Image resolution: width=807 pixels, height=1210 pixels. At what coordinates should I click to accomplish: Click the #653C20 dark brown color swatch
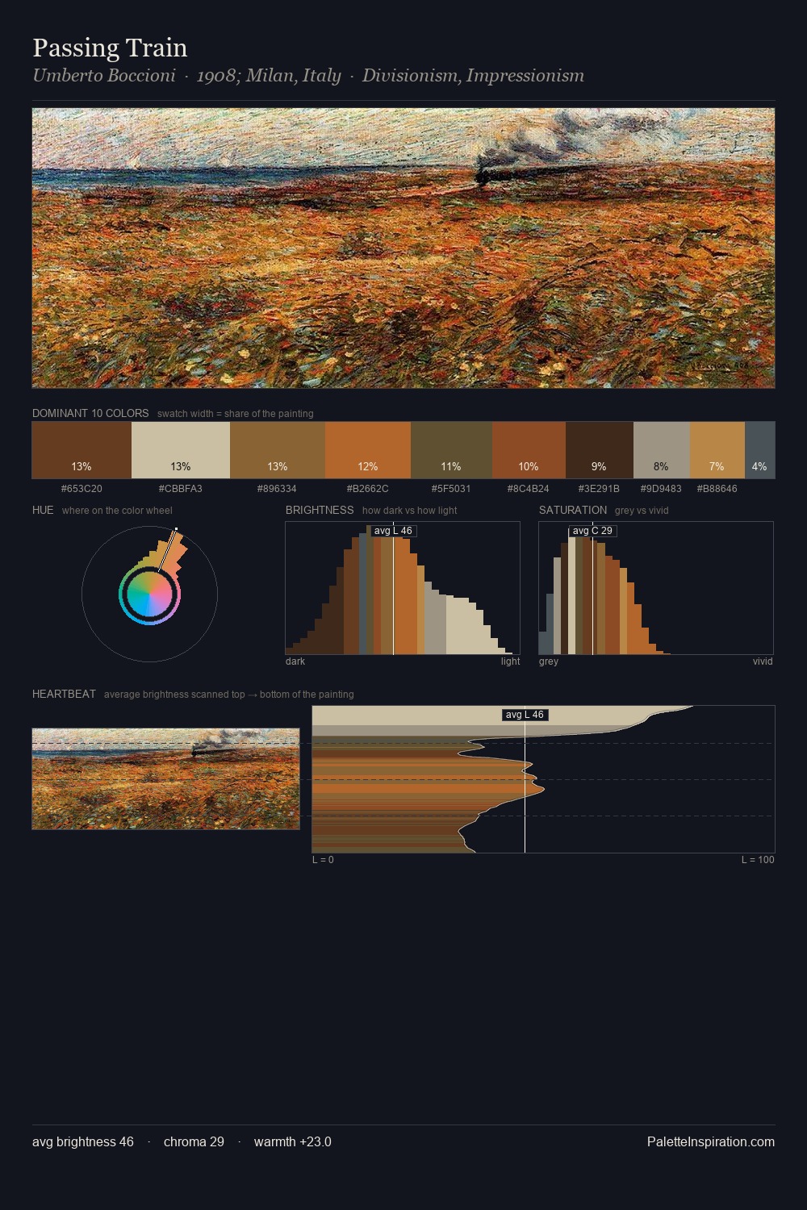pos(82,450)
